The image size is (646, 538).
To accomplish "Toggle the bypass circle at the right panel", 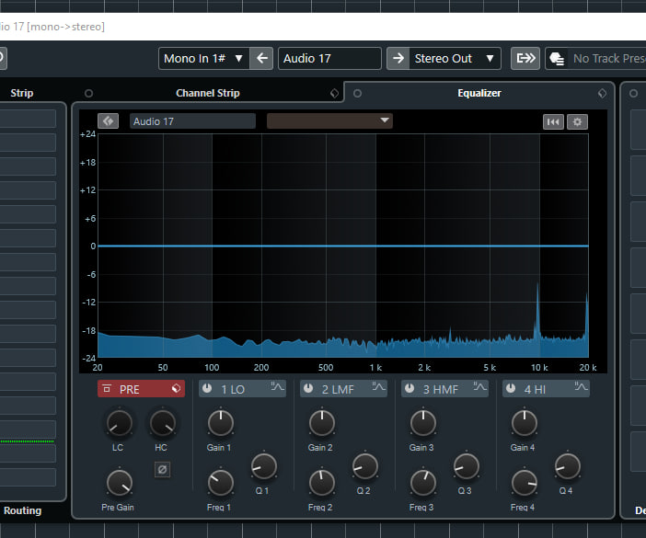I will coord(633,94).
